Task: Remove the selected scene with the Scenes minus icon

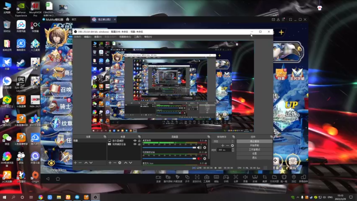Action: coord(80,163)
